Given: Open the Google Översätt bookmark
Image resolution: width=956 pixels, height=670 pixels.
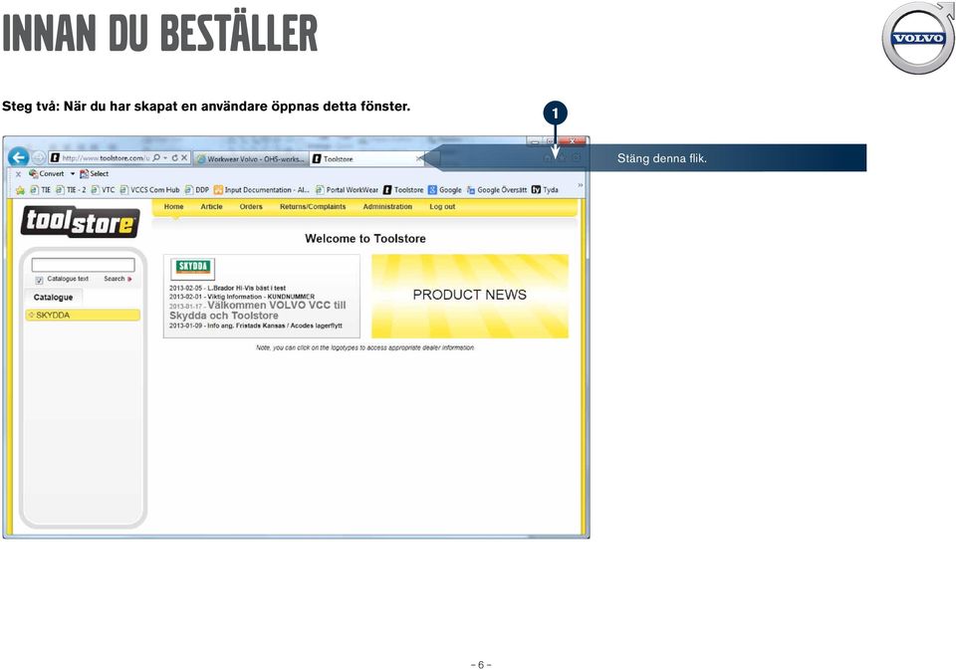Looking at the screenshot, I should point(497,190).
